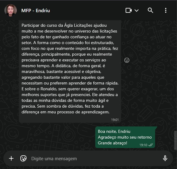The image size is (177, 169).
Task: Click the double check read receipt
Action: (x=151, y=145)
